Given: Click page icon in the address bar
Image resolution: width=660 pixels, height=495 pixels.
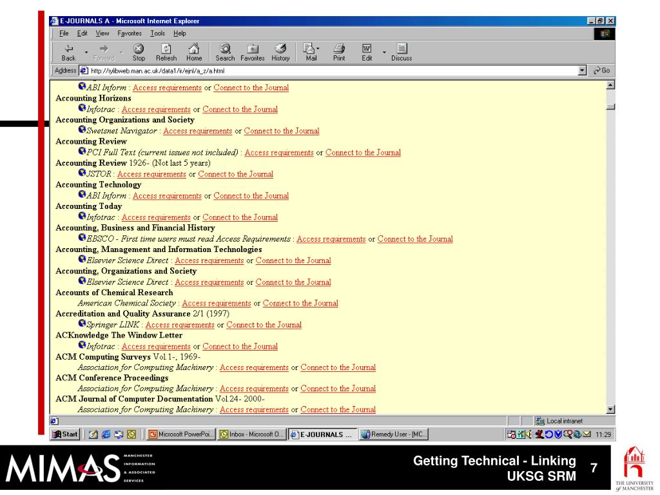Looking at the screenshot, I should [84, 71].
